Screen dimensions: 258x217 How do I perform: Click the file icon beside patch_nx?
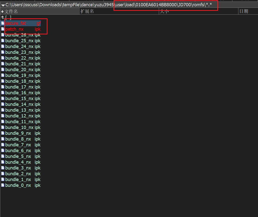[3, 29]
